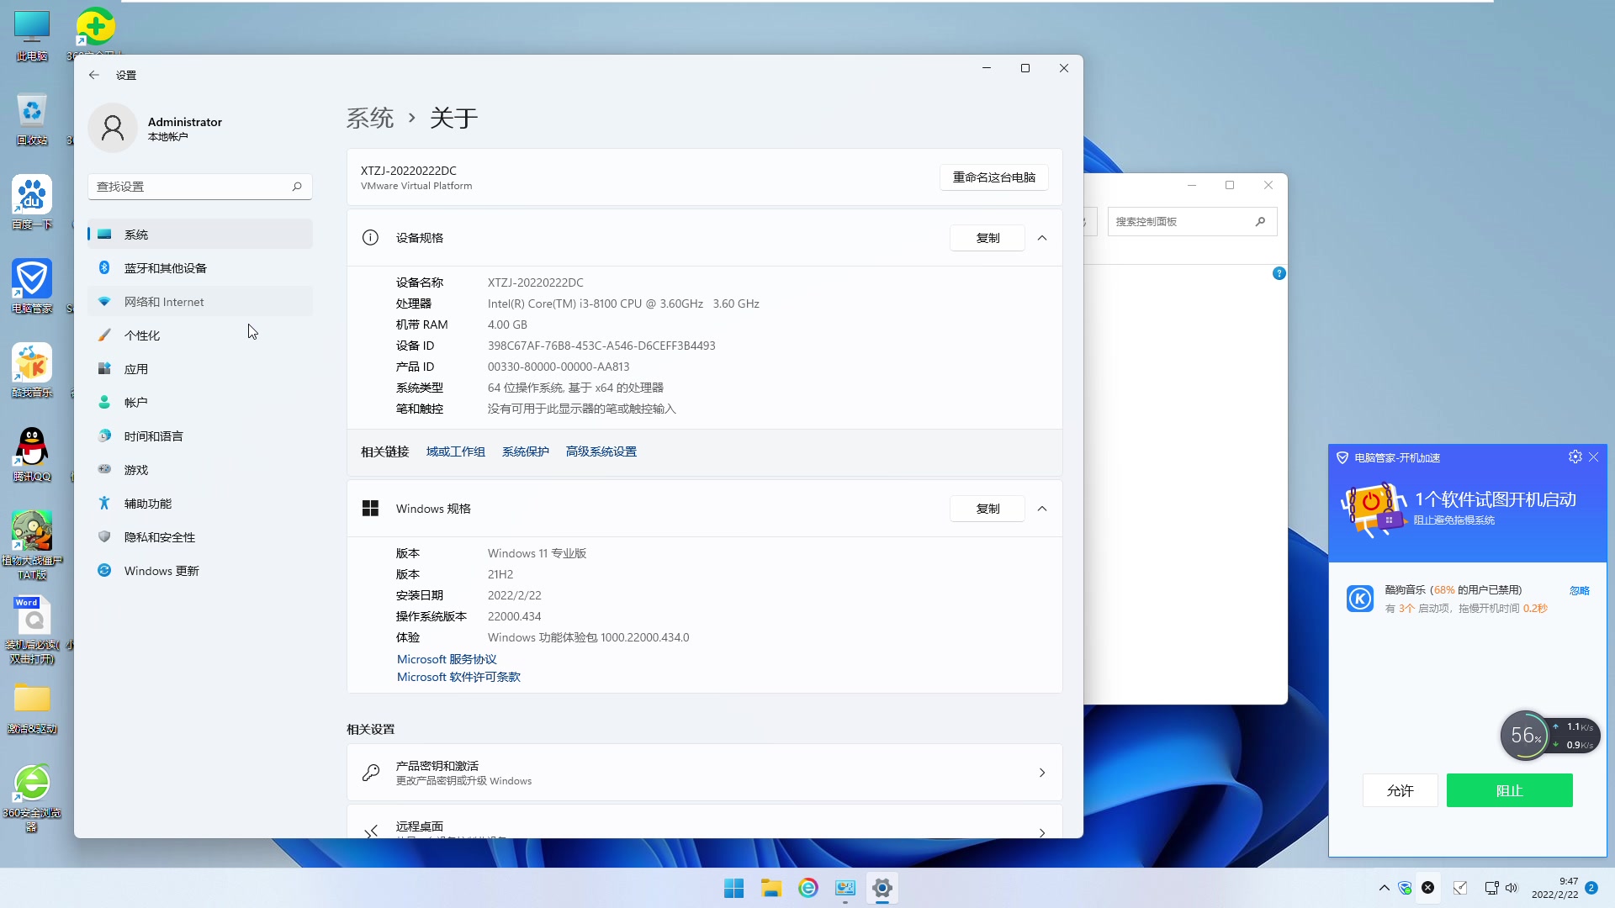Open the Domain or workgroup link
Viewport: 1615px width, 908px height.
455,451
